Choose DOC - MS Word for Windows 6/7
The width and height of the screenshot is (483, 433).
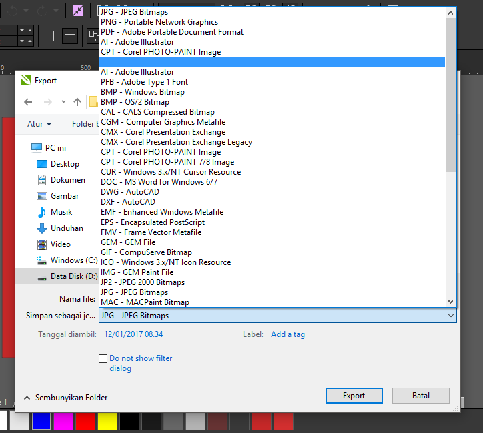point(272,182)
